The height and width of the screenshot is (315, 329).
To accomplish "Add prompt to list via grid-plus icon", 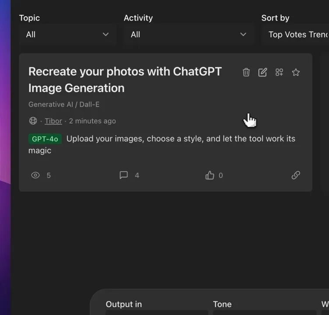I will [279, 72].
